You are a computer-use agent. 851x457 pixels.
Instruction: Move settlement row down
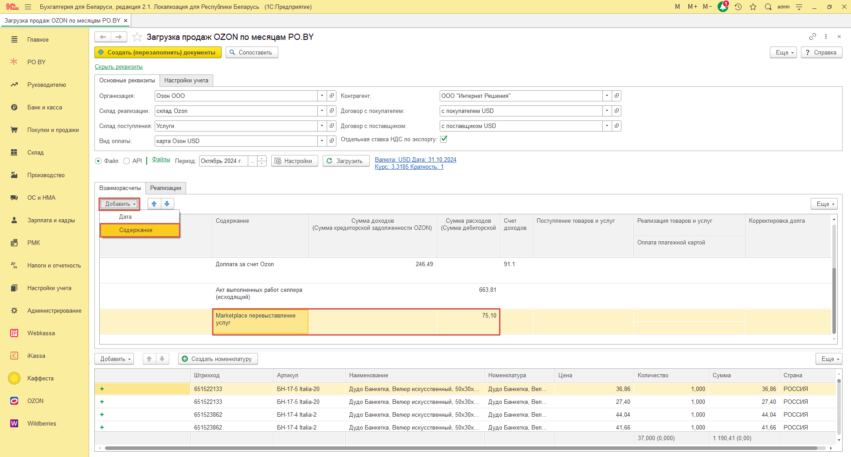pyautogui.click(x=167, y=204)
